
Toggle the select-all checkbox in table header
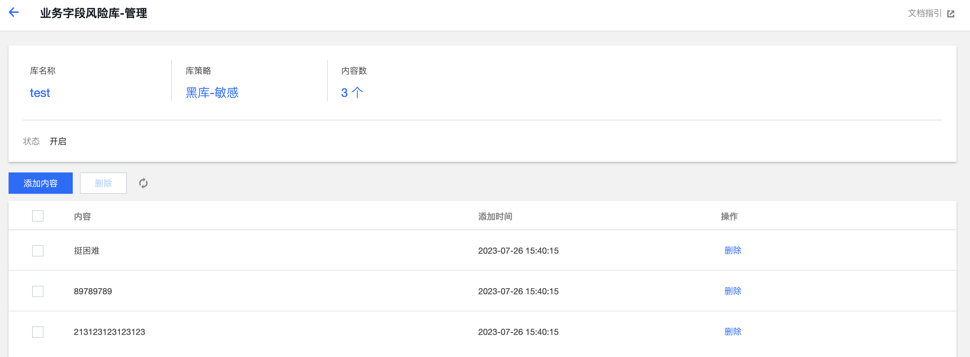coord(38,216)
